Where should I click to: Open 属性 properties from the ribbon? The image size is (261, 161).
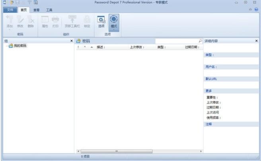point(45,22)
